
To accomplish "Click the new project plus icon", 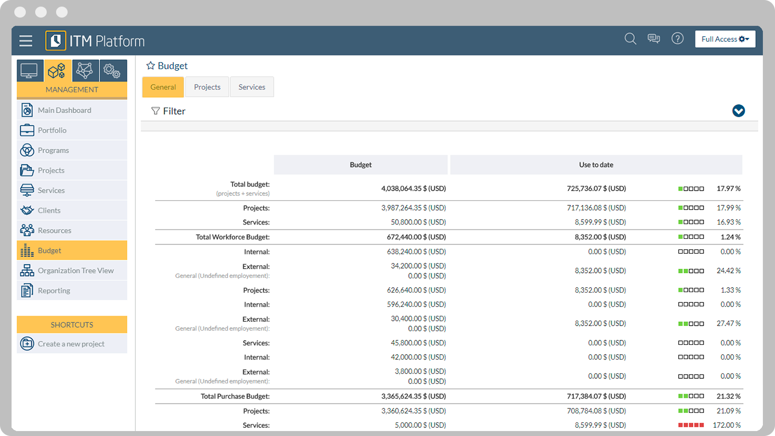I will [x=27, y=344].
